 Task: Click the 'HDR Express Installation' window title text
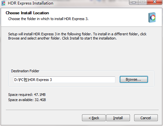point(30,3)
